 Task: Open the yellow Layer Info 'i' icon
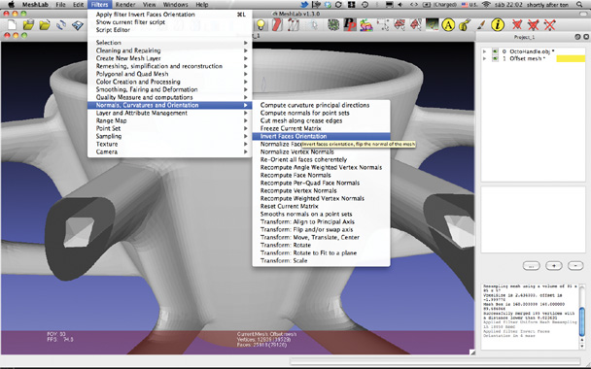(x=498, y=25)
